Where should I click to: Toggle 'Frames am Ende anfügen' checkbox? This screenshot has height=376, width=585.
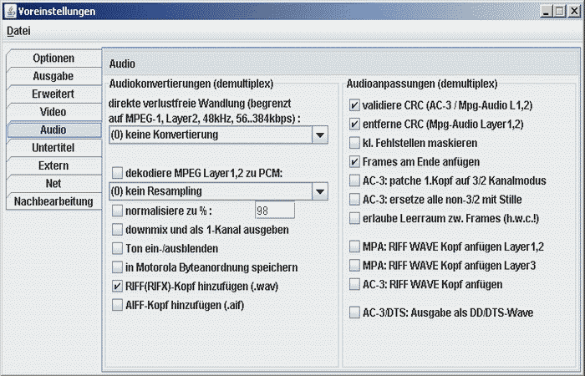[355, 161]
